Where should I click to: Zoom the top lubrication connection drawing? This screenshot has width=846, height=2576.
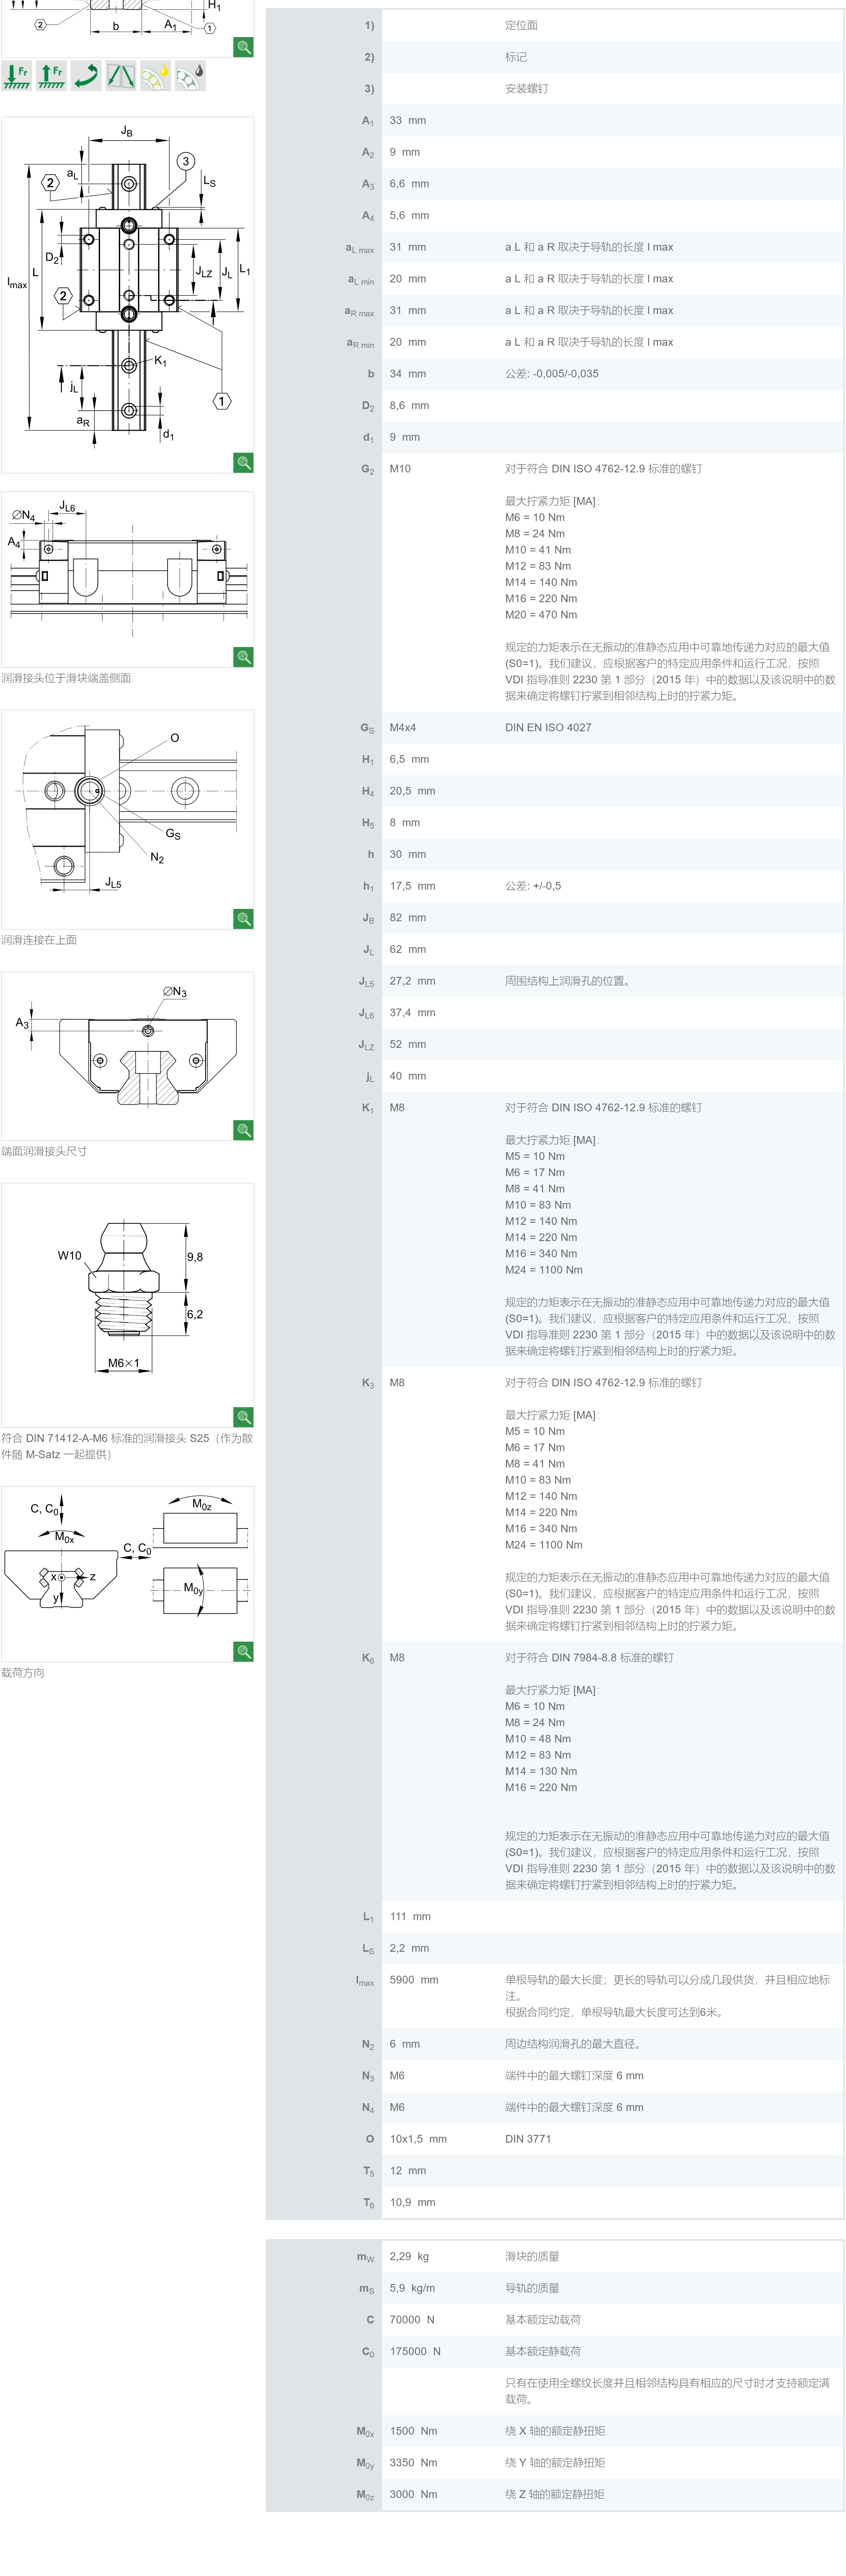point(243,918)
